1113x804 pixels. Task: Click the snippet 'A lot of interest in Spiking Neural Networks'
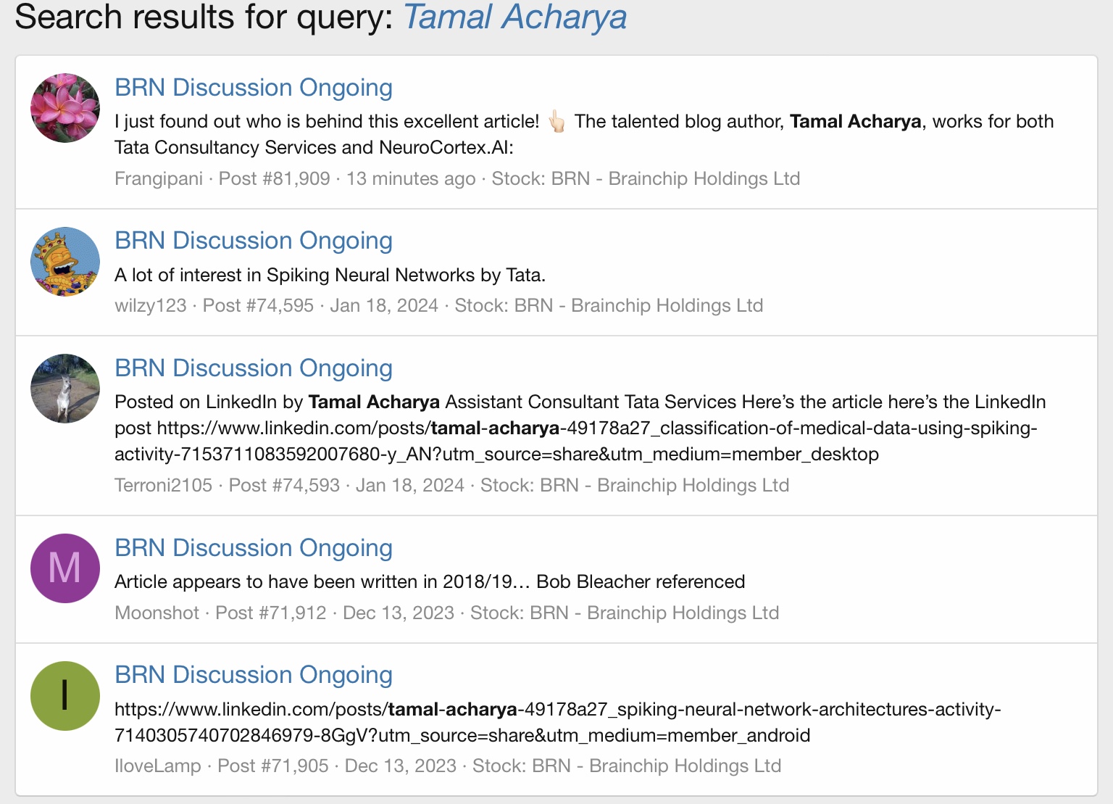click(330, 275)
